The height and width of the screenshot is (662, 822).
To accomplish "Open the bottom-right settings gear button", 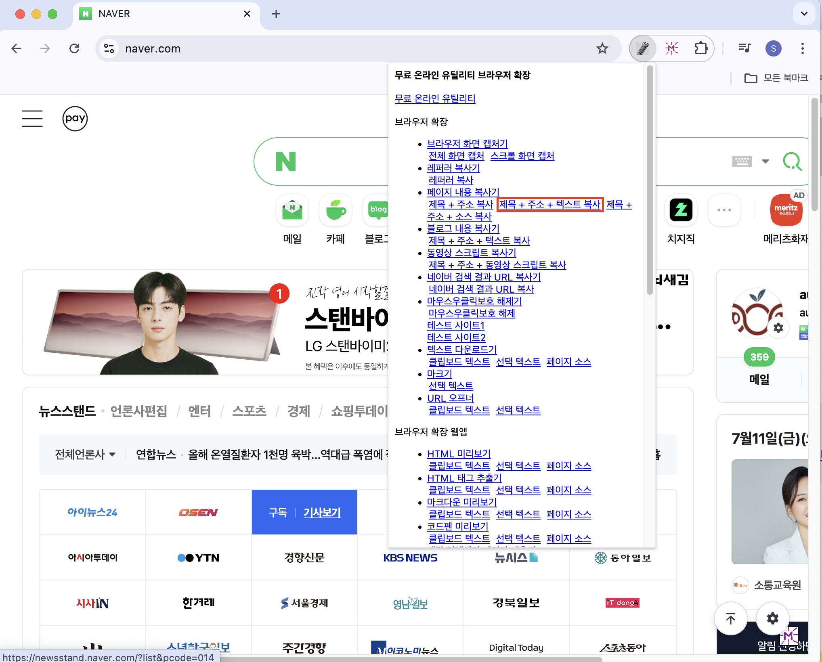I will 772,618.
